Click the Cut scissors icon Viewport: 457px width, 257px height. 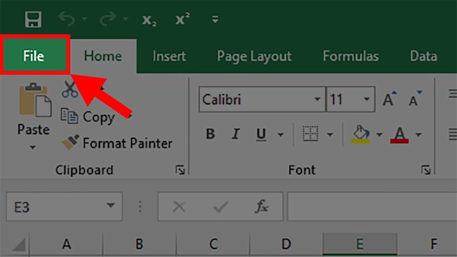[x=70, y=89]
